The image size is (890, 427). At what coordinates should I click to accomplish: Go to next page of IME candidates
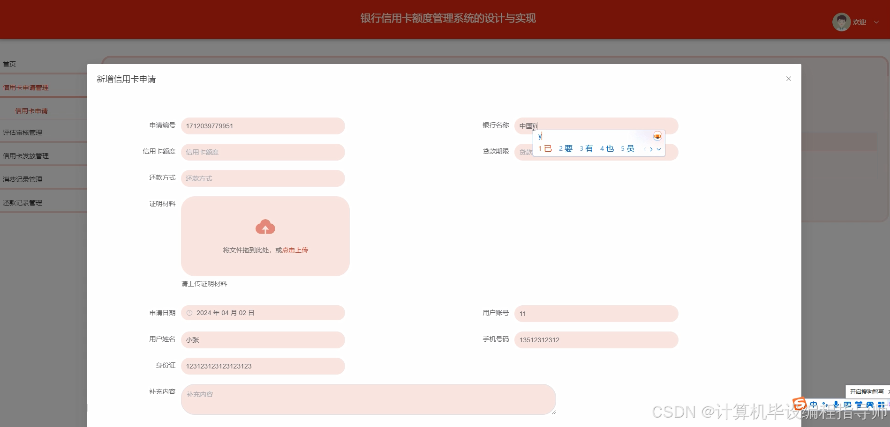click(x=651, y=149)
